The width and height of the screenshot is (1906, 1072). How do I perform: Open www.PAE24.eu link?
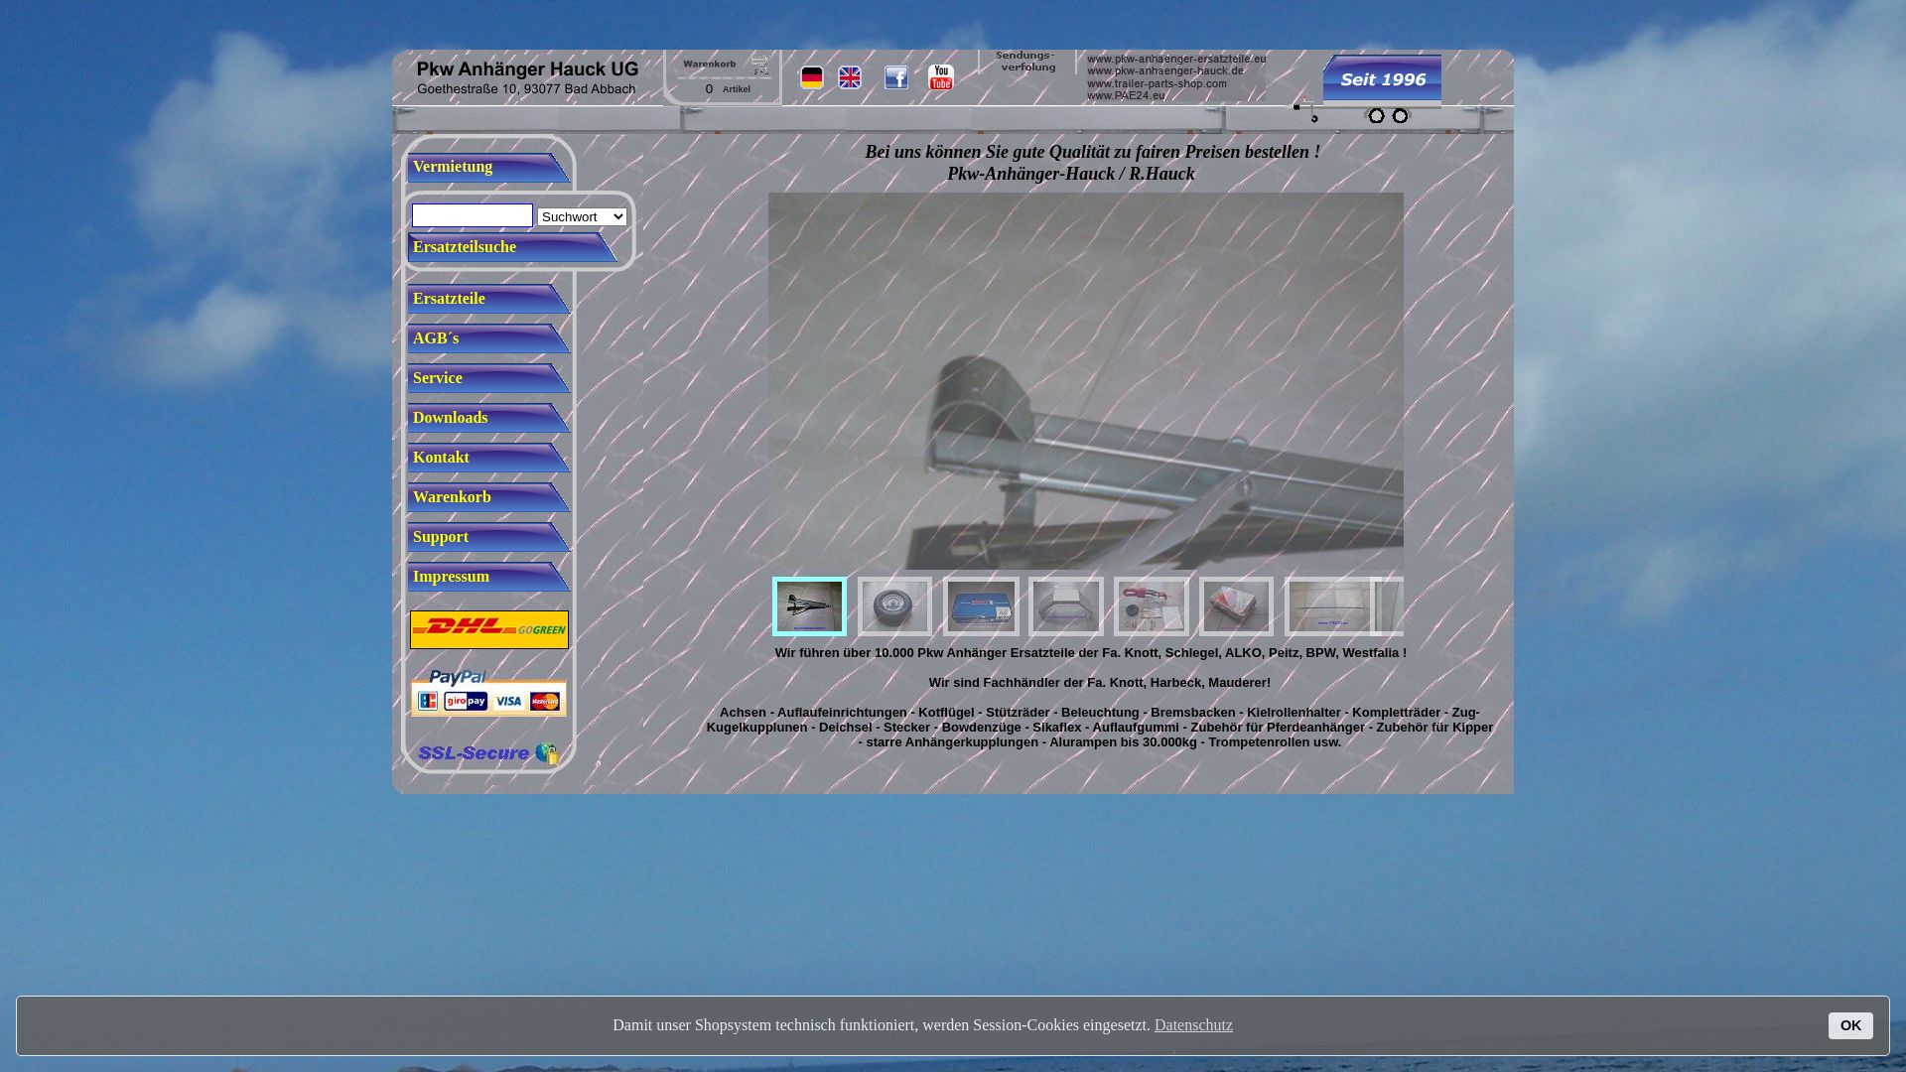[x=1126, y=95]
